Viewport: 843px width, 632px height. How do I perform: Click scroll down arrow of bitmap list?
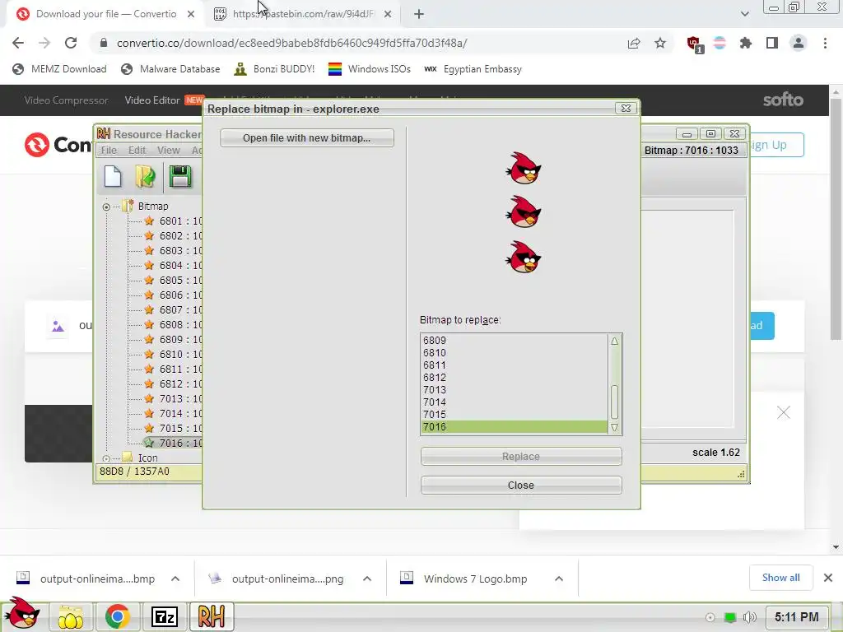(x=614, y=427)
